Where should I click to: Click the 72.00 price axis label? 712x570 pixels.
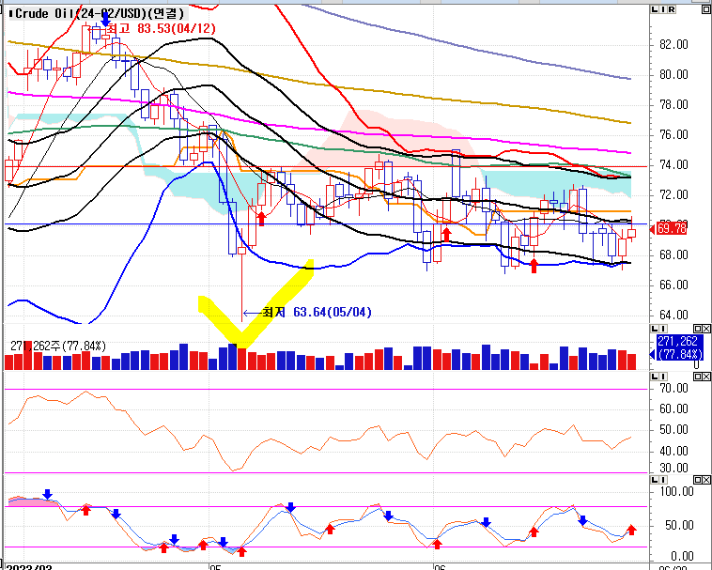[x=673, y=194]
